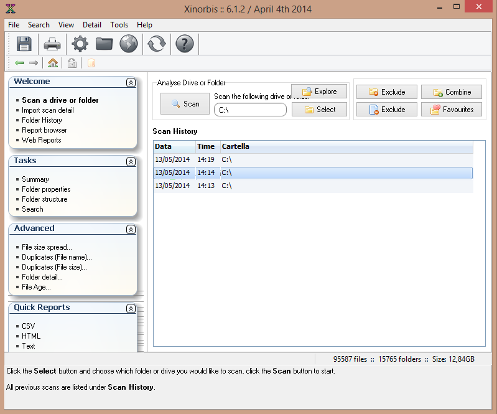The image size is (497, 414).
Task: Collapse the Quick Reports panel
Action: click(131, 308)
